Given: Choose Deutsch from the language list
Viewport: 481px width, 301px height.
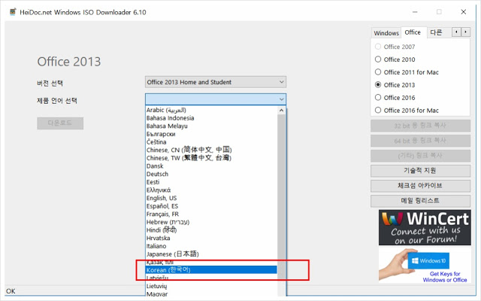Looking at the screenshot, I should pyautogui.click(x=211, y=174).
